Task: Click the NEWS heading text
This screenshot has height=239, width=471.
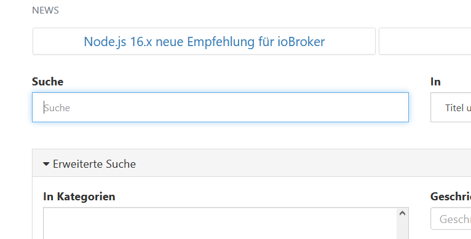Action: (x=46, y=10)
